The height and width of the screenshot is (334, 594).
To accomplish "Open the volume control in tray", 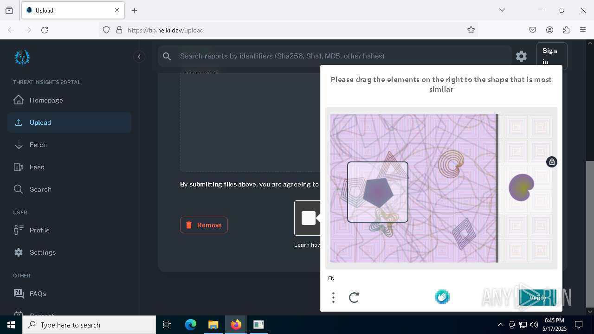I will point(534,325).
